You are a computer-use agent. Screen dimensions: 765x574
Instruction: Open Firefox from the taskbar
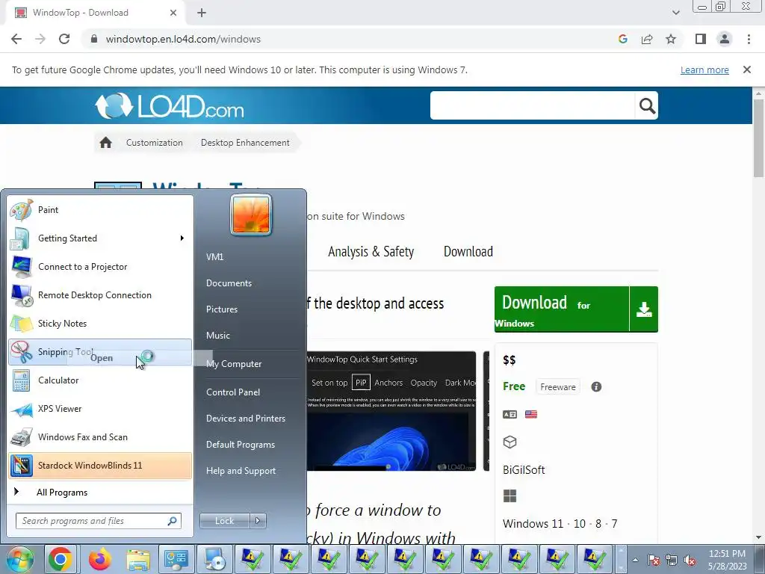(x=99, y=559)
